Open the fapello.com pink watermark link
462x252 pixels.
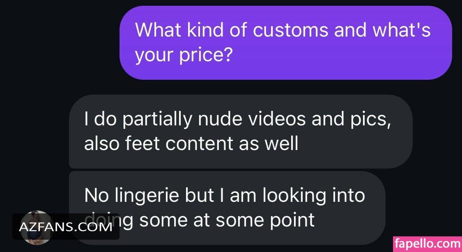coord(428,244)
